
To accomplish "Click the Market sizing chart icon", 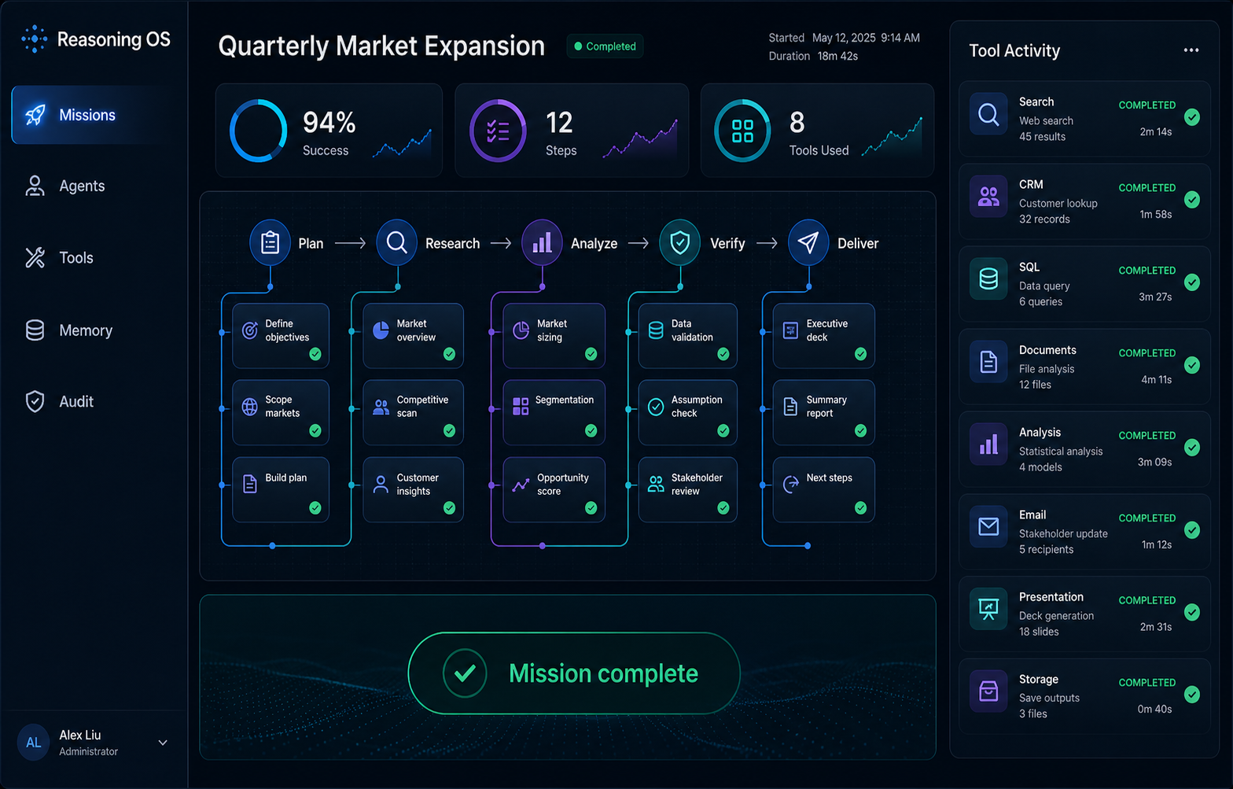I will [521, 330].
